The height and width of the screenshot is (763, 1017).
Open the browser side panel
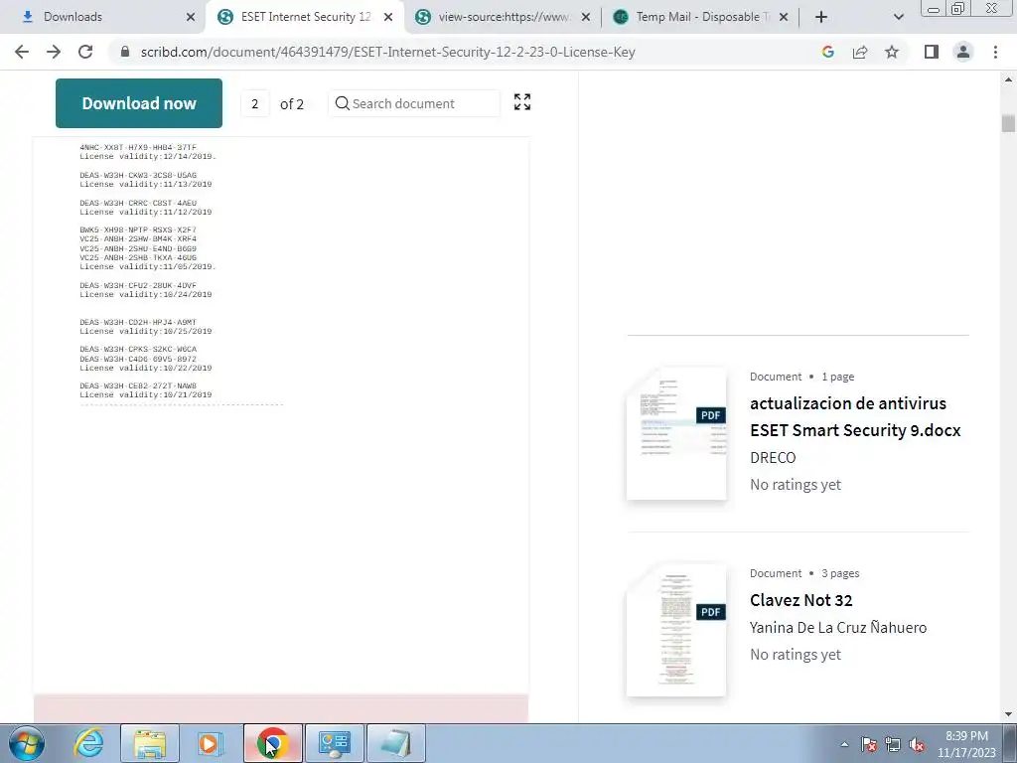932,52
